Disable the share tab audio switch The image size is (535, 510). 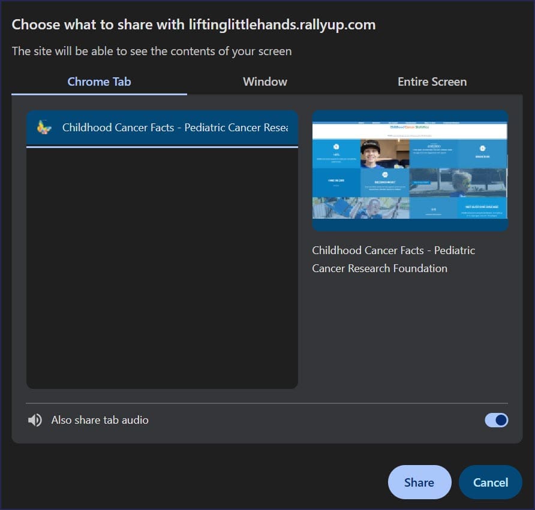tap(496, 420)
